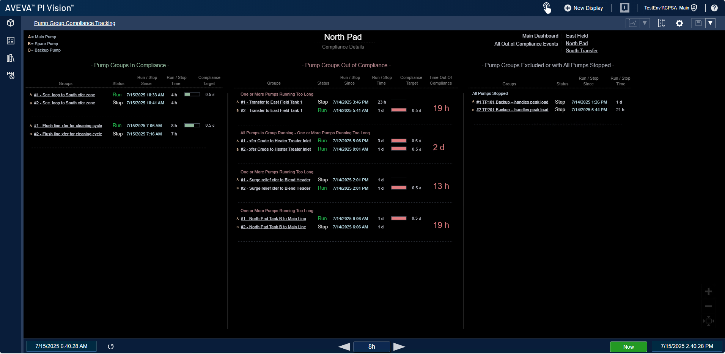This screenshot has height=354, width=725.
Task: Open the help question mark icon
Action: tap(714, 8)
